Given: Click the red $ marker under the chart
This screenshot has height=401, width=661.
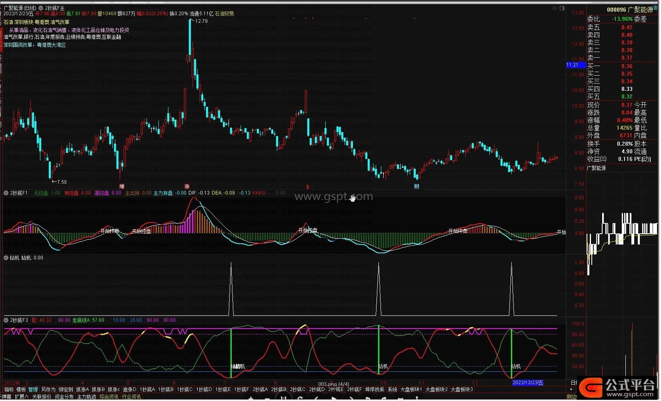Looking at the screenshot, I should pos(307,187).
